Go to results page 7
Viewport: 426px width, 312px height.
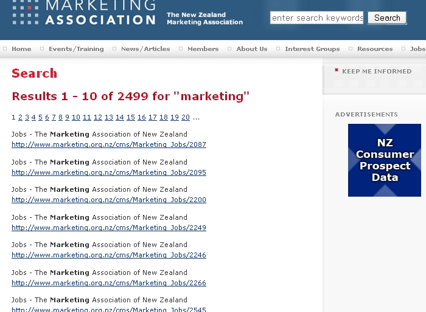pyautogui.click(x=54, y=117)
